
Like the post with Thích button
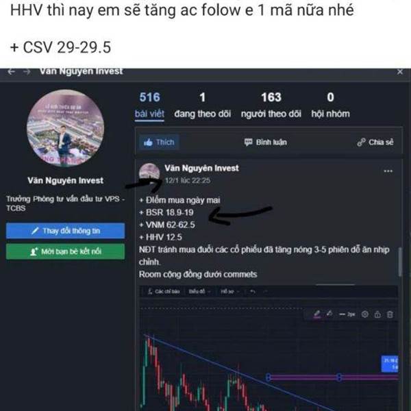tap(159, 142)
